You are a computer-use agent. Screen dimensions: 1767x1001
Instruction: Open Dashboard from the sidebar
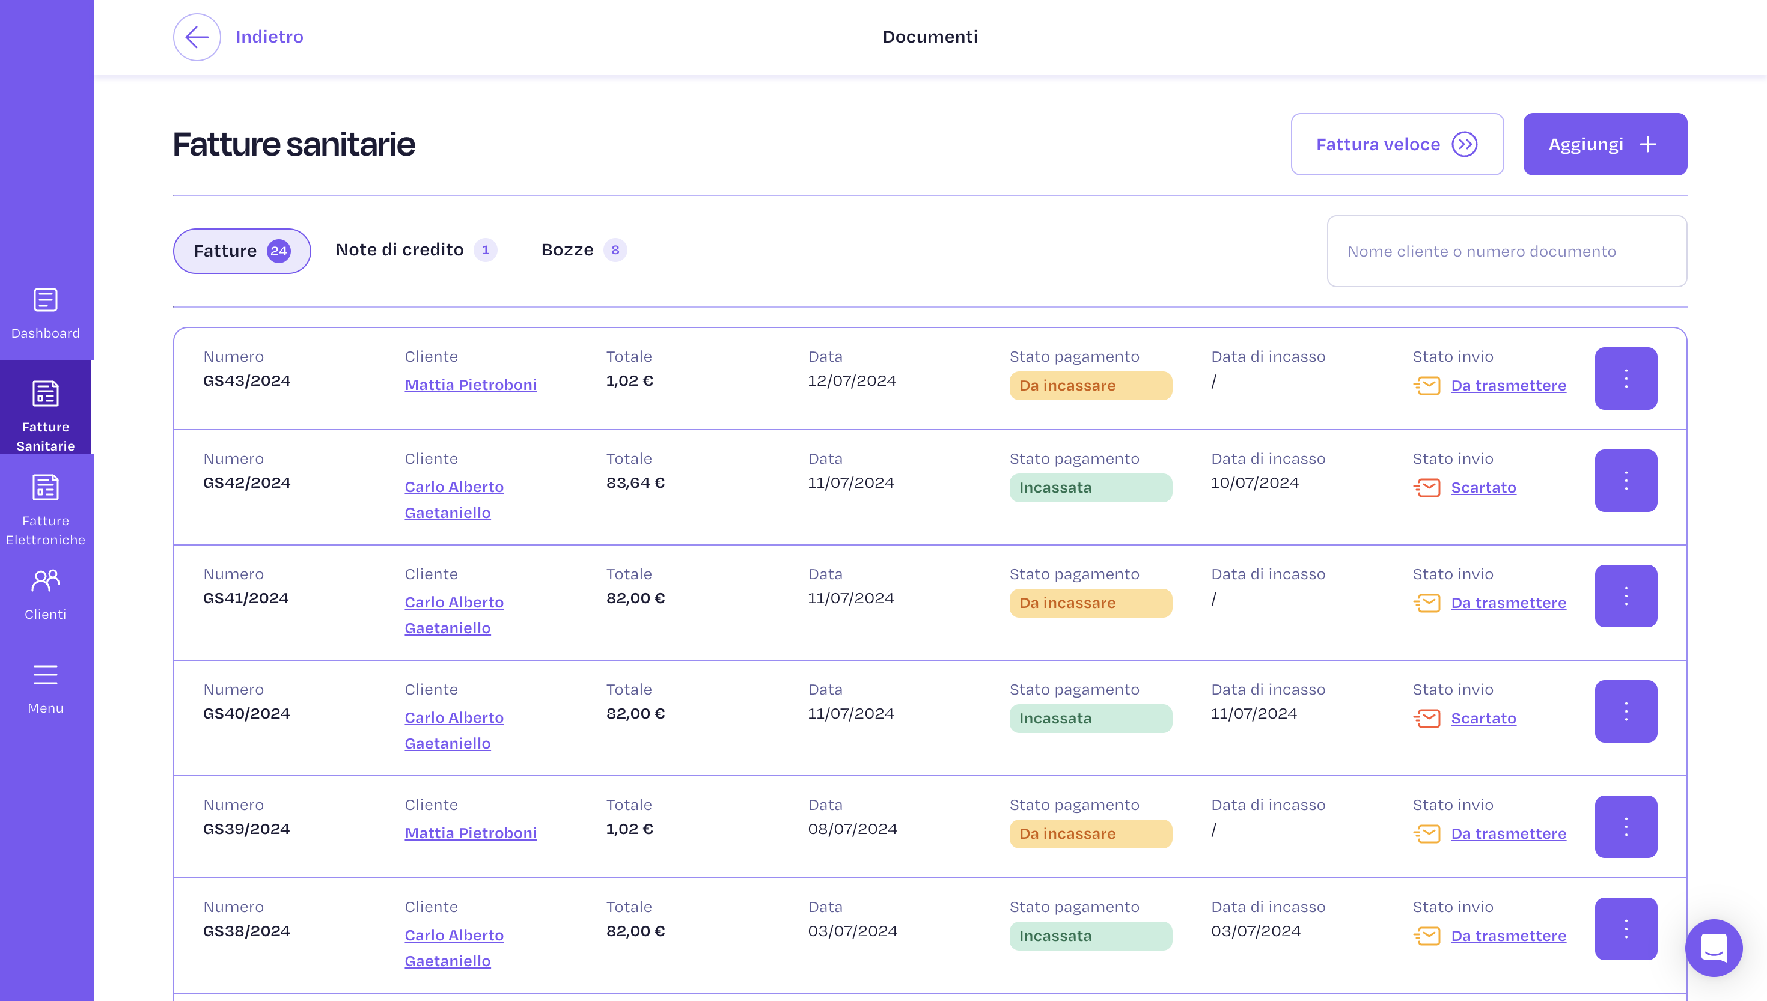[46, 314]
